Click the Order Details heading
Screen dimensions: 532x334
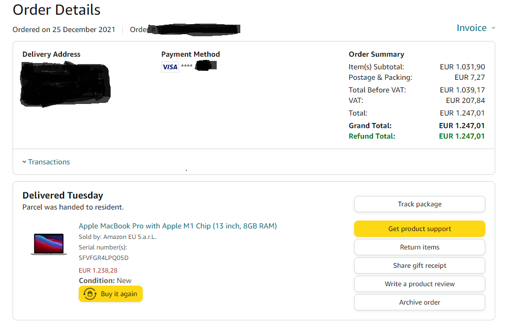point(57,10)
